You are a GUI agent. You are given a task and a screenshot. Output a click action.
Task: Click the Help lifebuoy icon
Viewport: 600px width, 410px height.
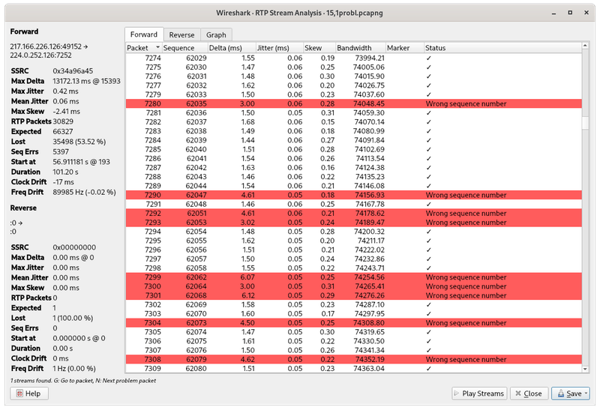pos(19,394)
